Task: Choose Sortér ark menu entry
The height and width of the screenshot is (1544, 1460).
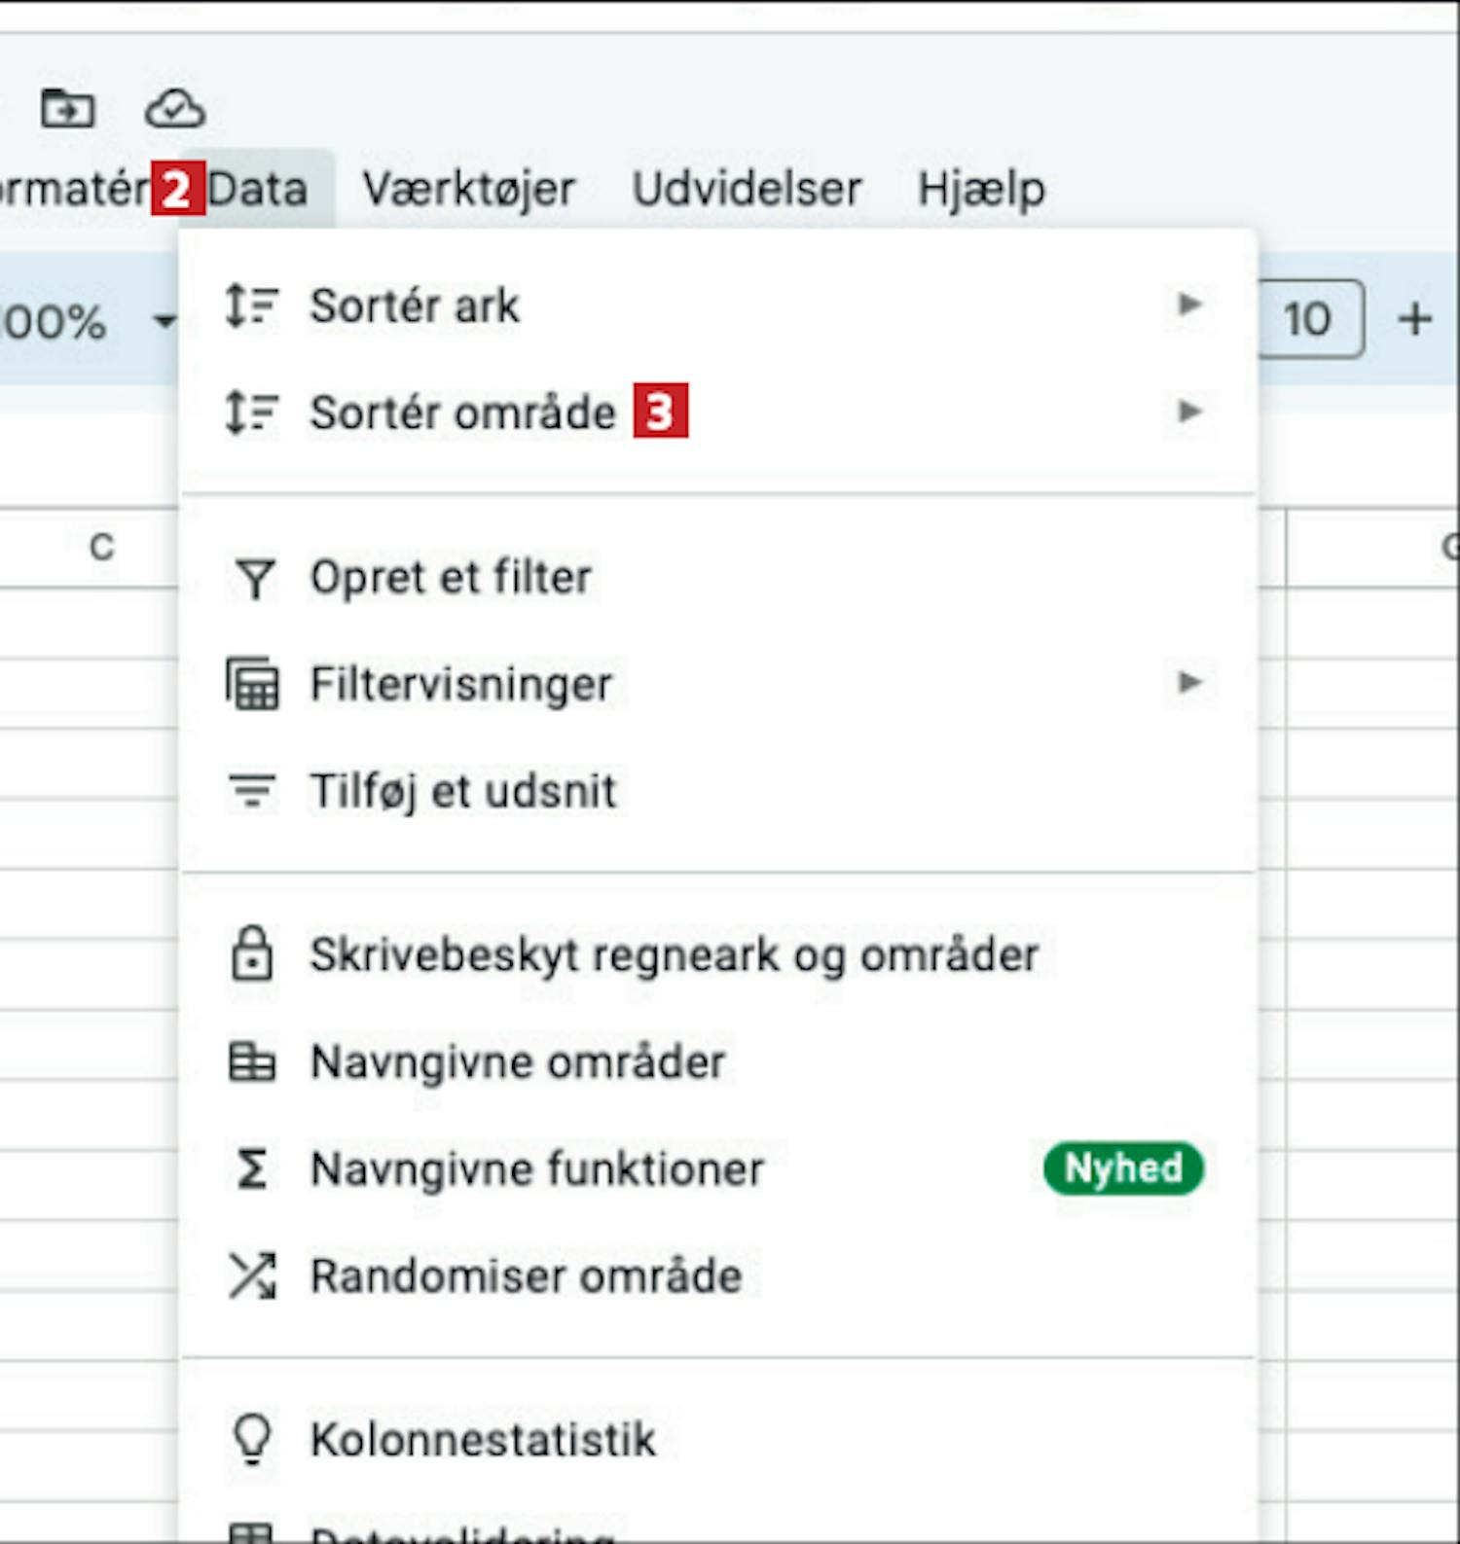Action: pyautogui.click(x=718, y=305)
